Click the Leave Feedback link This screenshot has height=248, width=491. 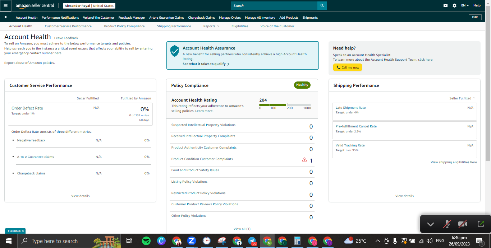pyautogui.click(x=66, y=38)
